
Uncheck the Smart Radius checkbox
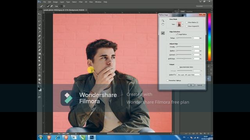pyautogui.click(x=177, y=34)
